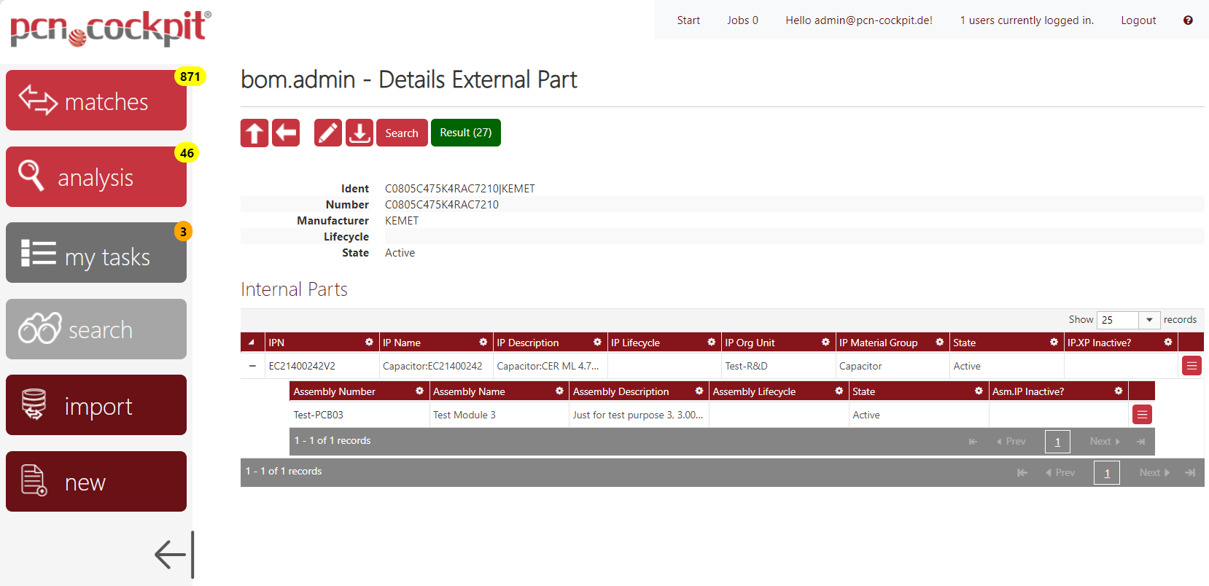This screenshot has width=1209, height=586.
Task: Click the logged-in user greeting
Action: pos(859,20)
